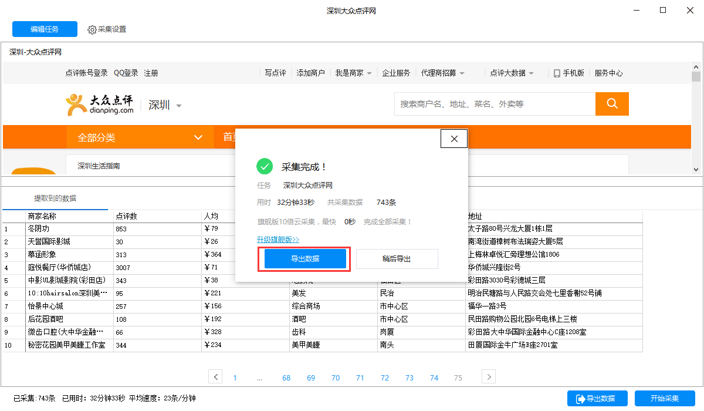Click the 商家名称 column header
The image size is (704, 411).
point(69,216)
